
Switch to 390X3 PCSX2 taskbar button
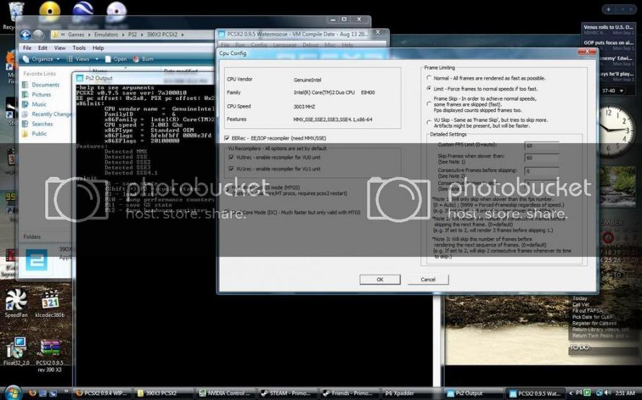(x=162, y=394)
